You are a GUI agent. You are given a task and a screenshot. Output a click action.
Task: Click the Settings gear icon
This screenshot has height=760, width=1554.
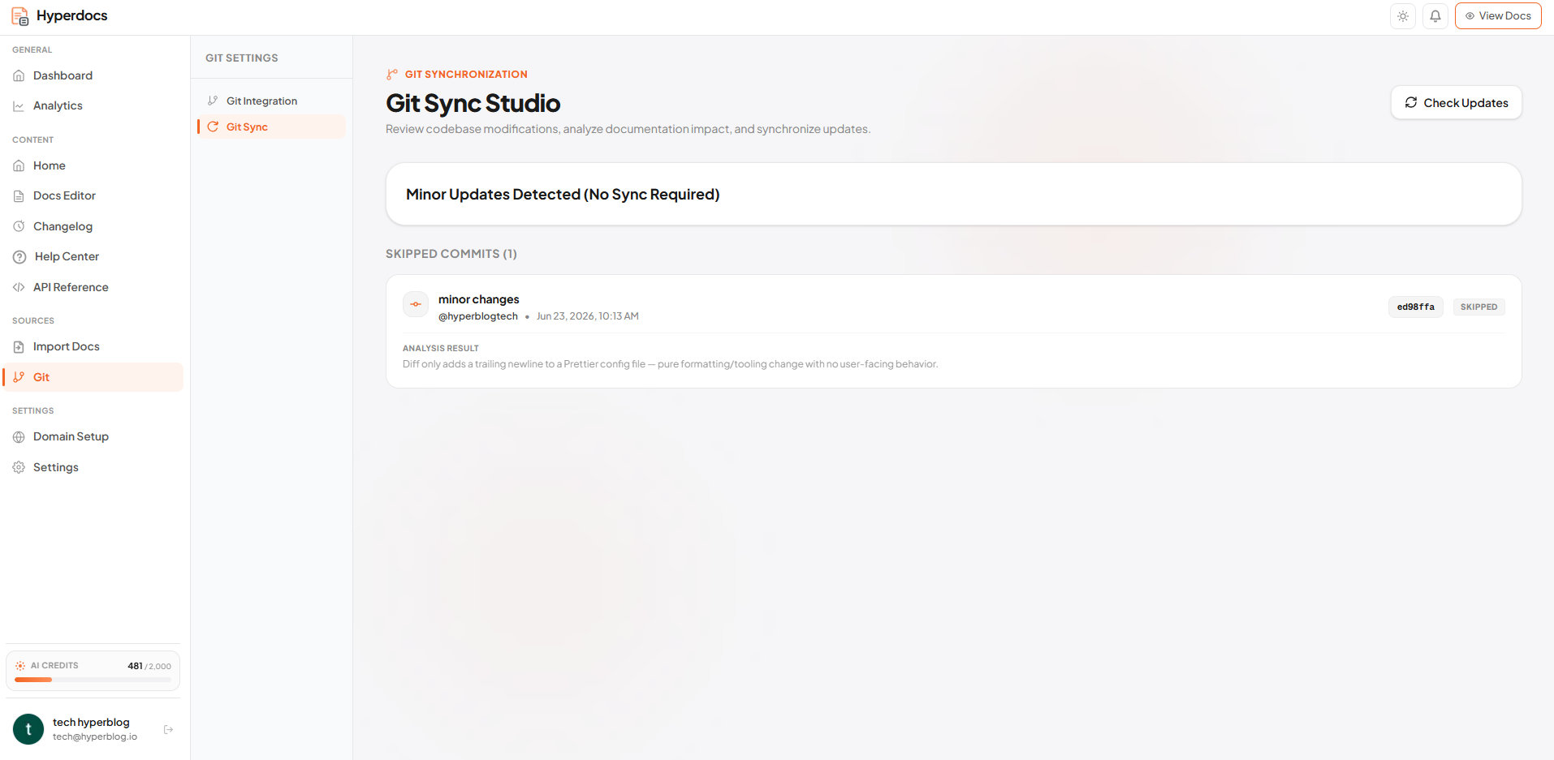point(19,467)
